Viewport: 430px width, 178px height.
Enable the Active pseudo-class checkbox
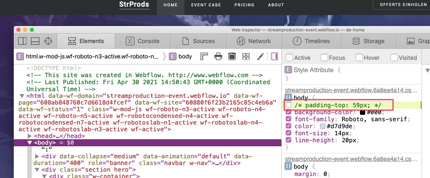pos(289,57)
